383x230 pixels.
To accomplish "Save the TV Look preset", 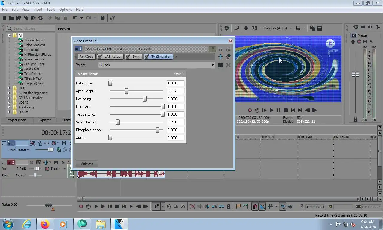I will [221, 65].
